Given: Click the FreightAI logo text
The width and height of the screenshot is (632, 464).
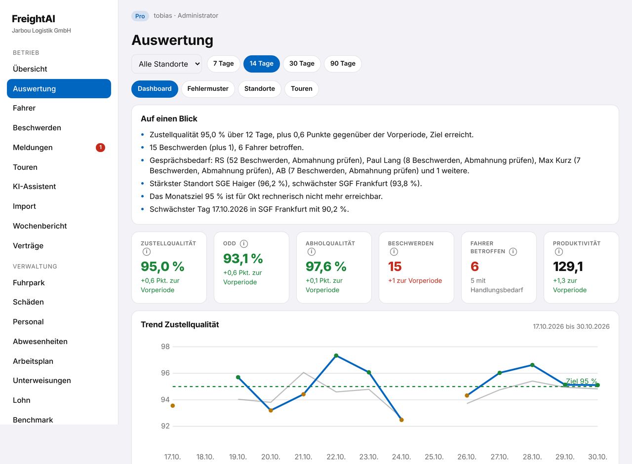Looking at the screenshot, I should tap(34, 19).
